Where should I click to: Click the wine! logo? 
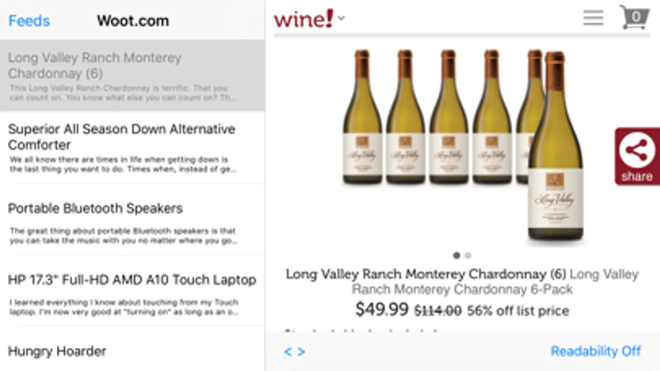tap(303, 19)
